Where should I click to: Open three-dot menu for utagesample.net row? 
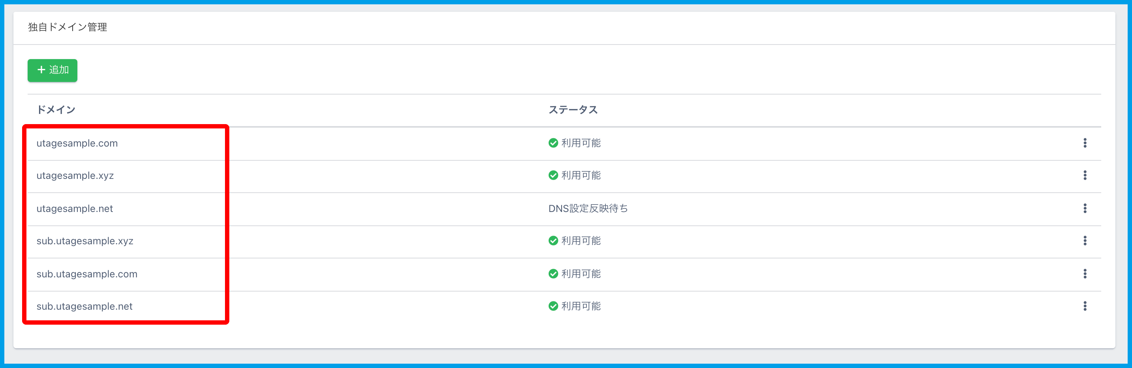click(1085, 208)
